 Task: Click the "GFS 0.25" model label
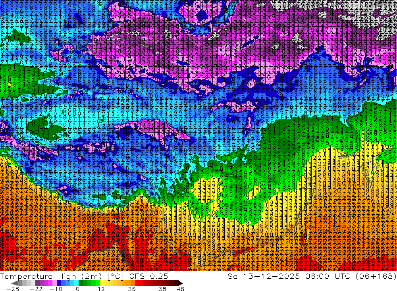pos(149,276)
